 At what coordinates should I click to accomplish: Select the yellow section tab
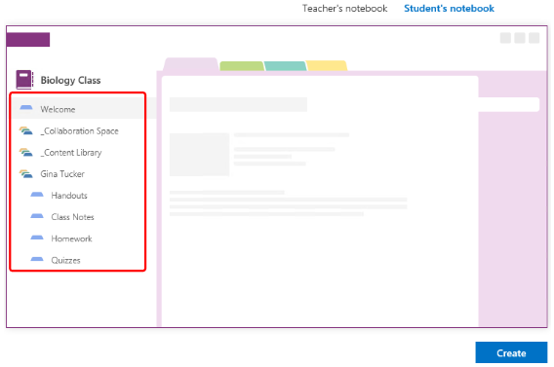(x=327, y=66)
